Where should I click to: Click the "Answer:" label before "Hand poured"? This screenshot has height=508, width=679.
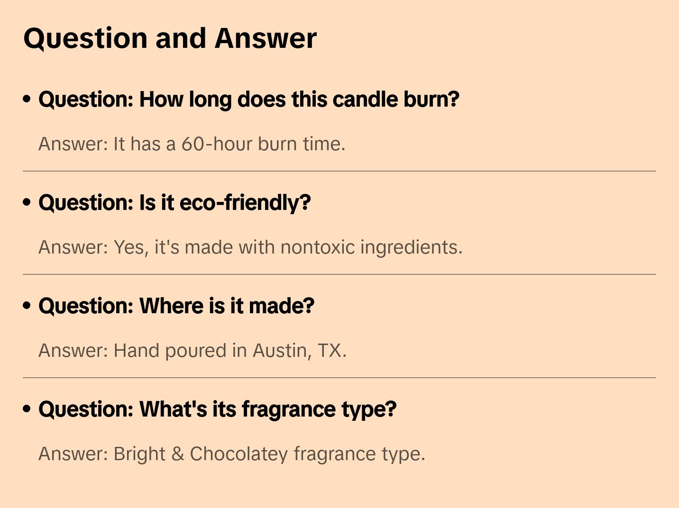point(73,351)
